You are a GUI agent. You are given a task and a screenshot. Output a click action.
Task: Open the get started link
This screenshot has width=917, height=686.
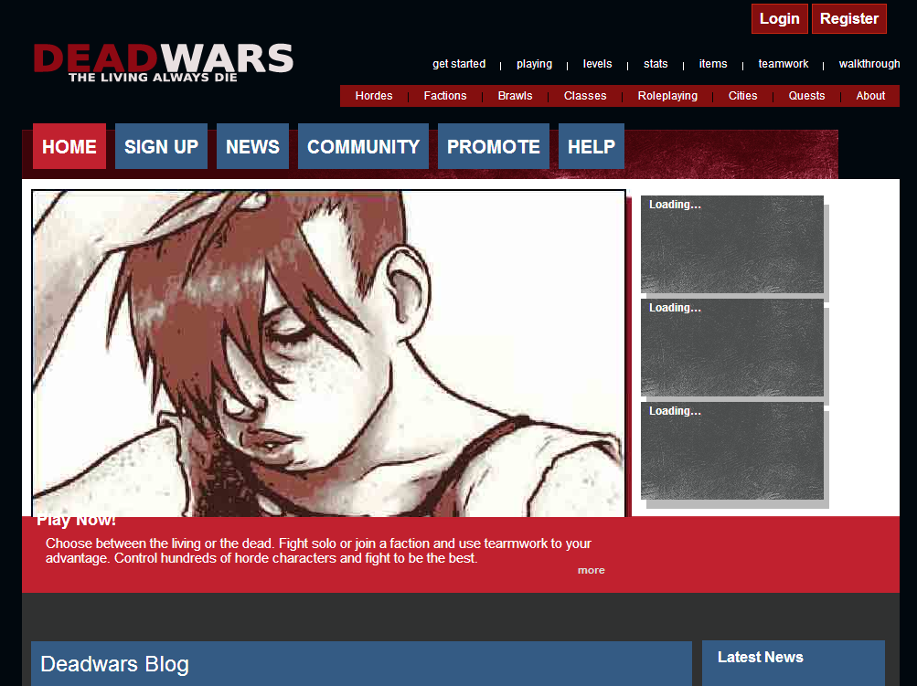click(459, 64)
